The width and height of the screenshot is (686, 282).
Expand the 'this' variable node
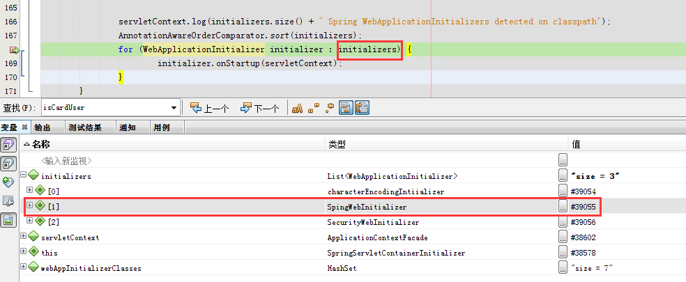[23, 251]
